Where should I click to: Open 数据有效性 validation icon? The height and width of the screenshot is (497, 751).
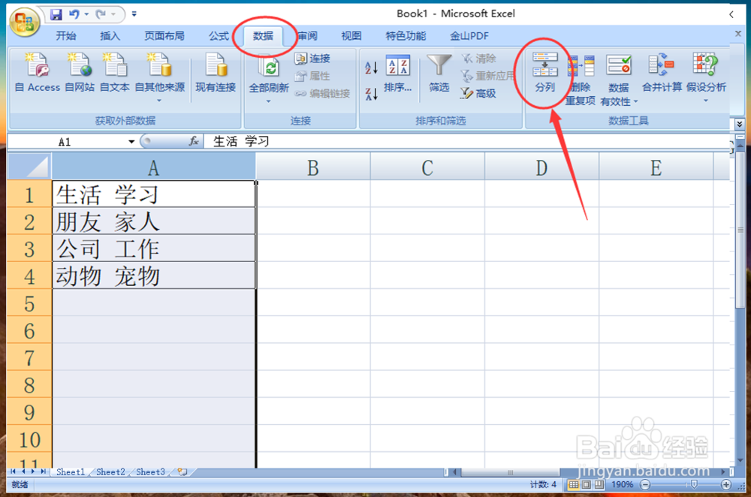(618, 65)
